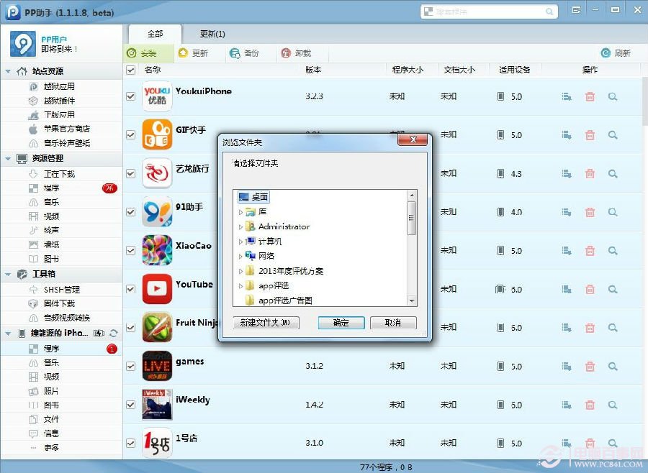Click the games LIVE app icon
Screen dimensions: 648x473
click(157, 366)
